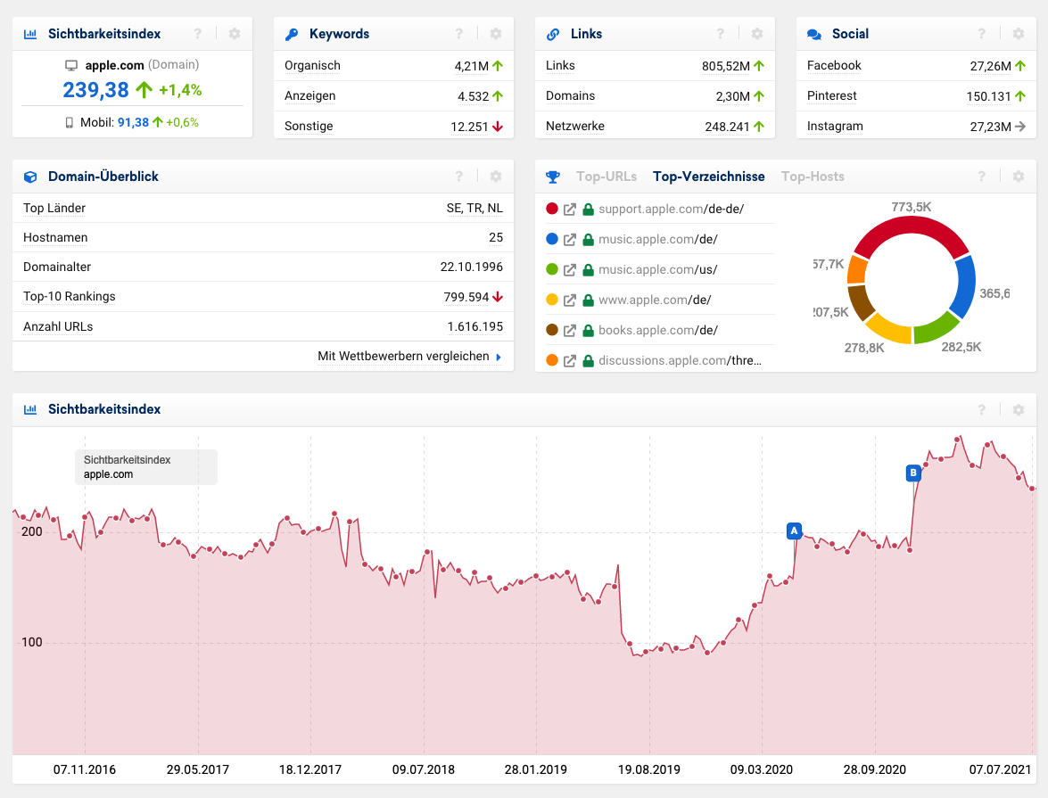1048x798 pixels.
Task: Open discussions.apple.com external link icon
Action: 569,361
